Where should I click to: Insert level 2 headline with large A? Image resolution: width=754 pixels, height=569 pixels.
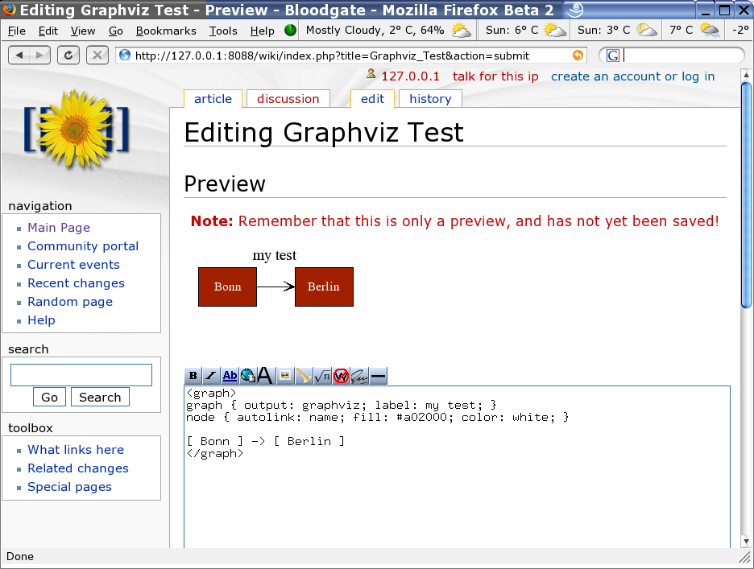point(264,376)
